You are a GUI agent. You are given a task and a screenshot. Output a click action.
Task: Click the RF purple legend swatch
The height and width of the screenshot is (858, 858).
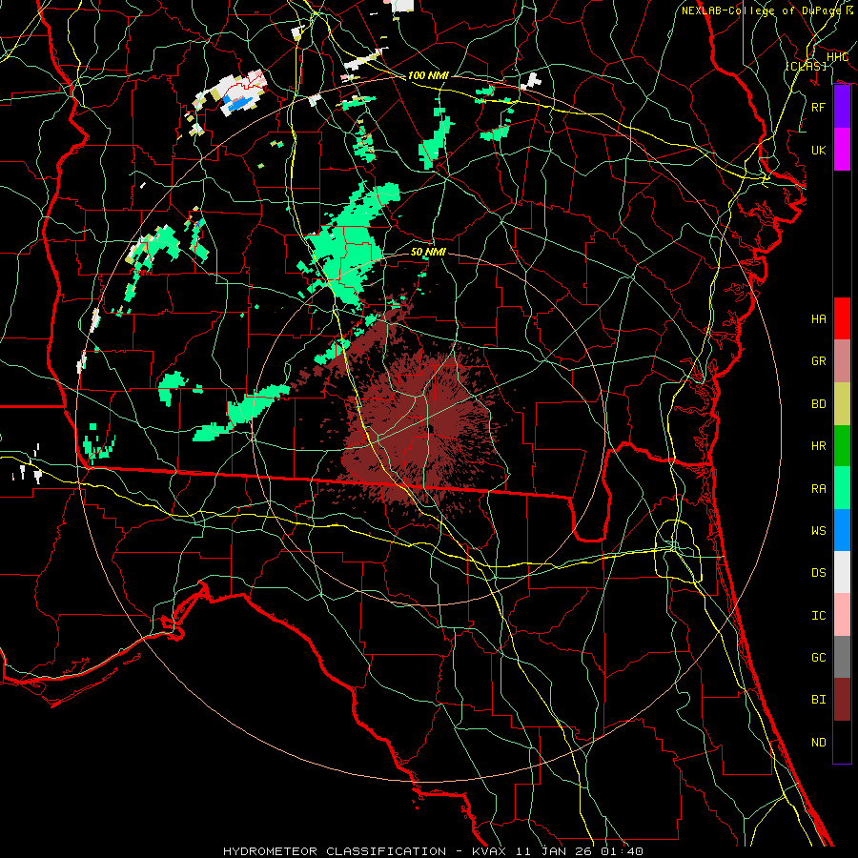[x=842, y=107]
